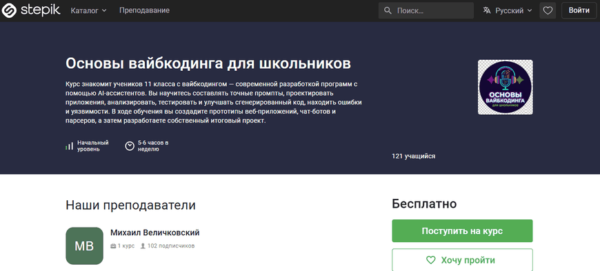
Task: Click the chevron arrow next to Каталог
Action: [104, 11]
